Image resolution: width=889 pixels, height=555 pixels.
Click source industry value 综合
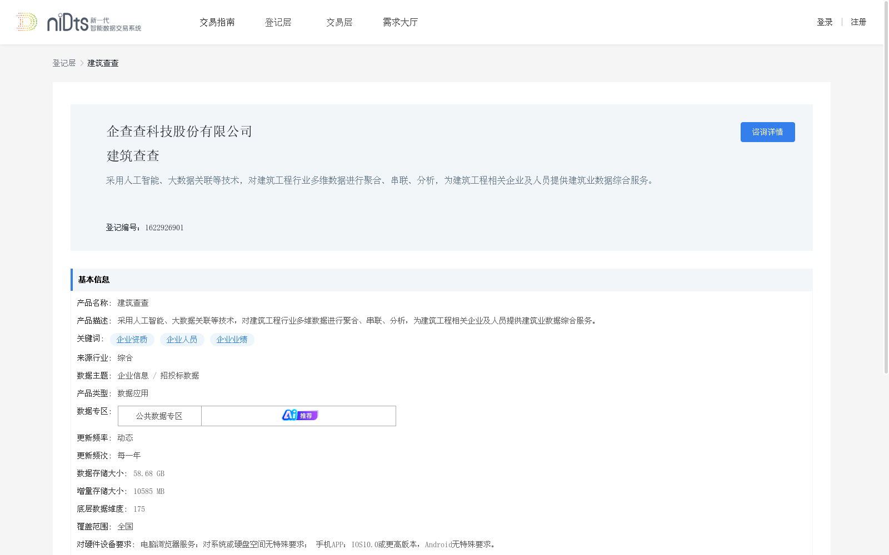coord(125,358)
